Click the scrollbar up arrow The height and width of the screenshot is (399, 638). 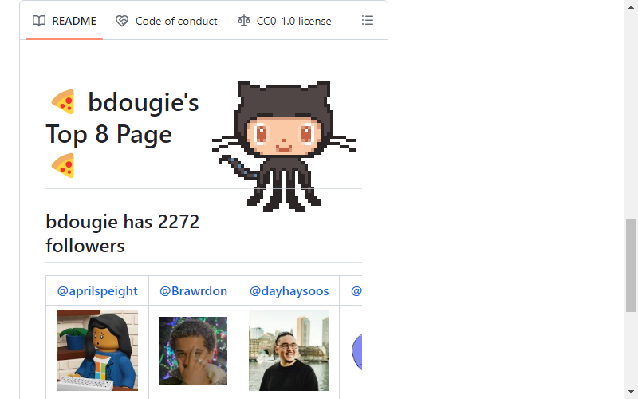[x=631, y=7]
